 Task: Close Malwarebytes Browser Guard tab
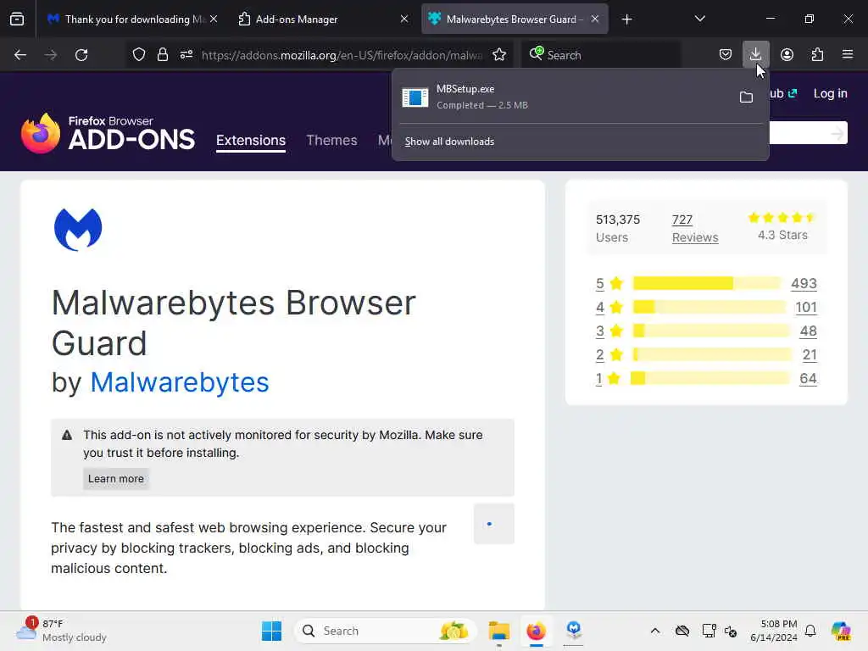tap(595, 19)
